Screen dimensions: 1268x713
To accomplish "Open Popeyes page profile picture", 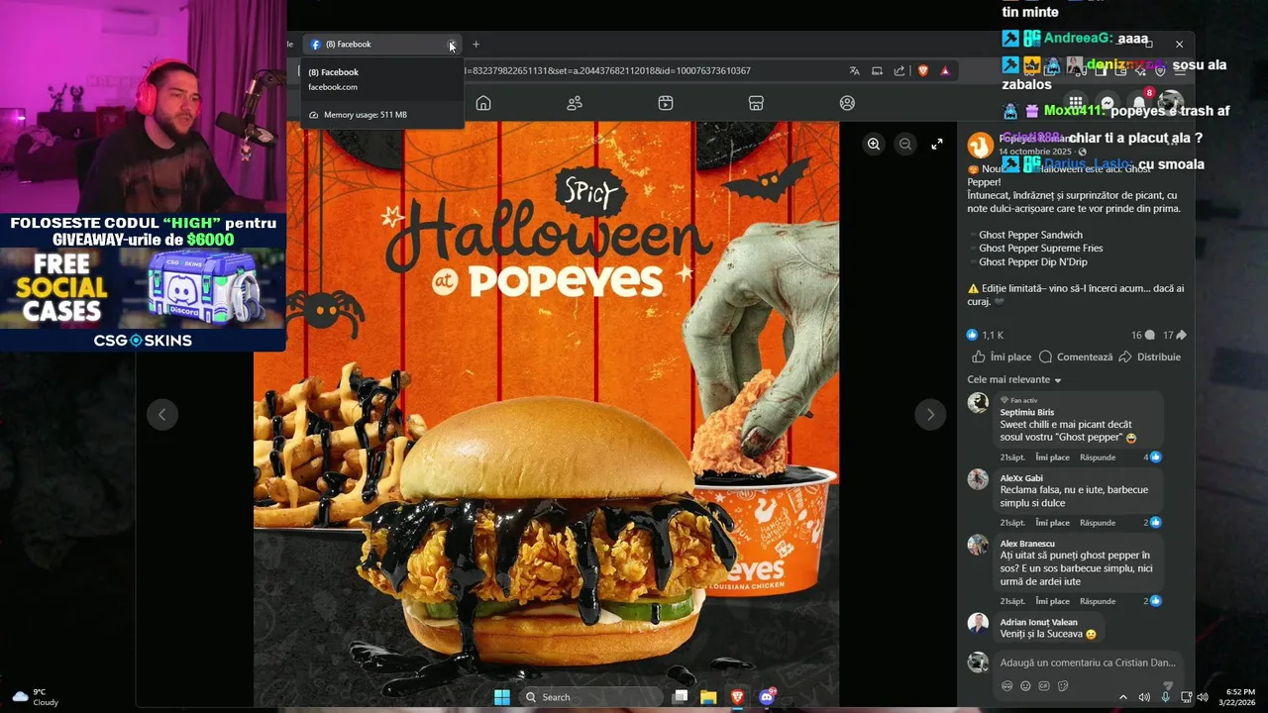I will tap(980, 145).
